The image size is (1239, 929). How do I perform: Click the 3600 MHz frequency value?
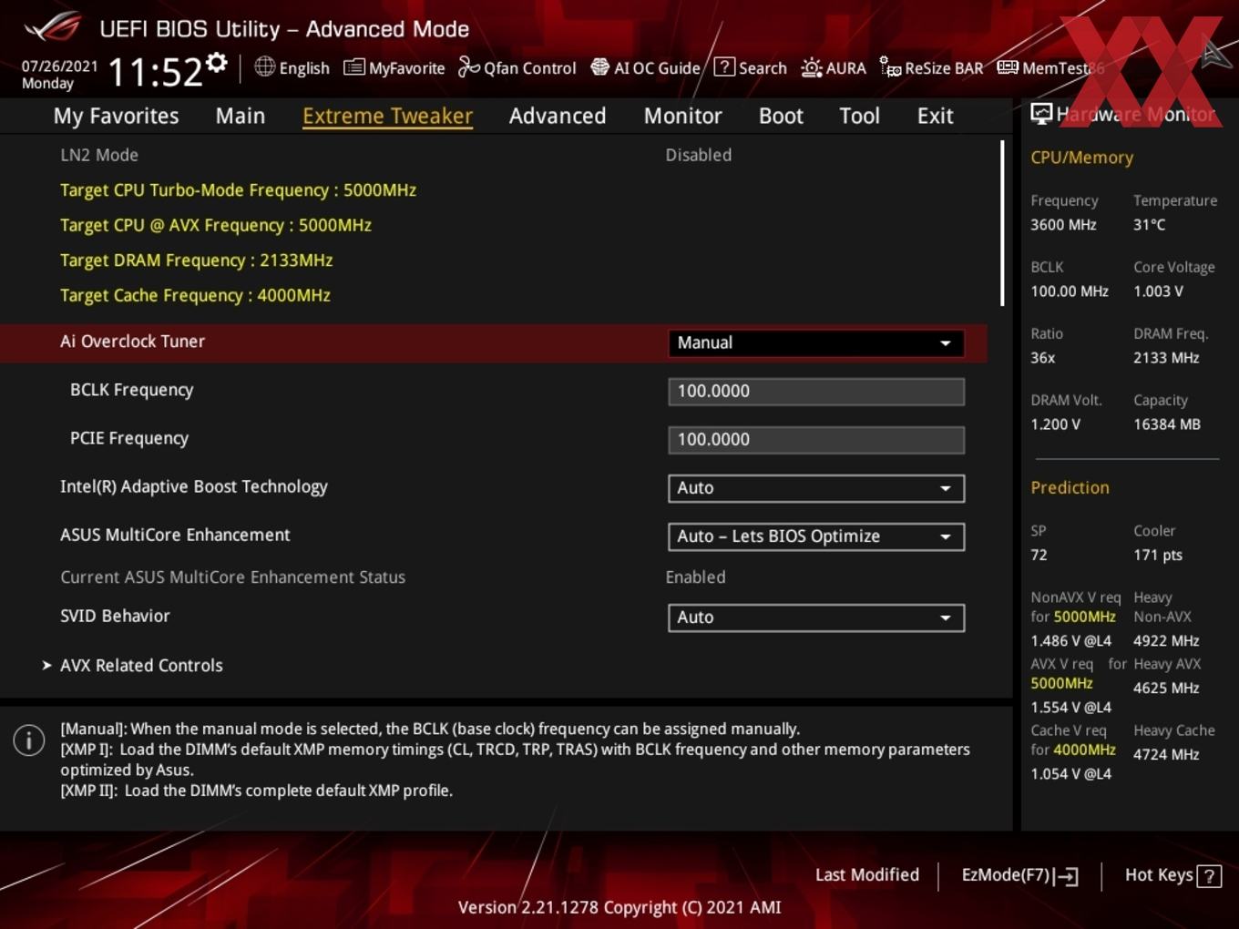point(1063,225)
